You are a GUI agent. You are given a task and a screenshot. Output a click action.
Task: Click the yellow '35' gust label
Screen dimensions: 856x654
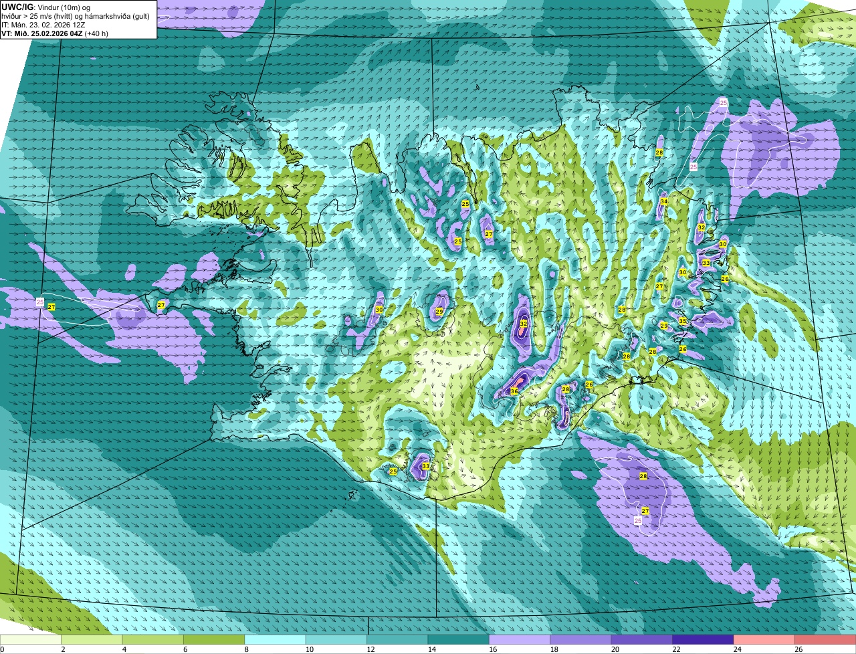click(x=683, y=321)
